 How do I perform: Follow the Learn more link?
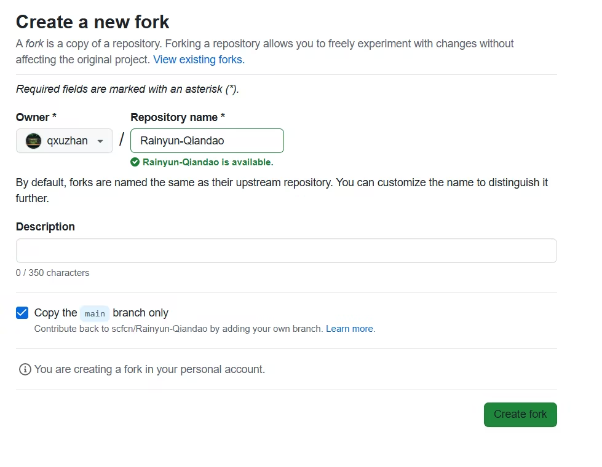point(349,329)
